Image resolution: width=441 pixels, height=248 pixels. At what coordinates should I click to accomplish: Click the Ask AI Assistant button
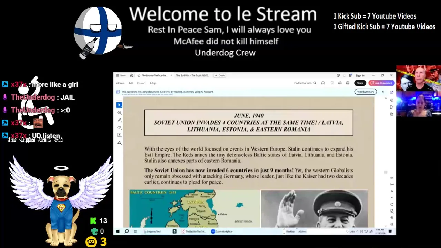click(x=381, y=83)
